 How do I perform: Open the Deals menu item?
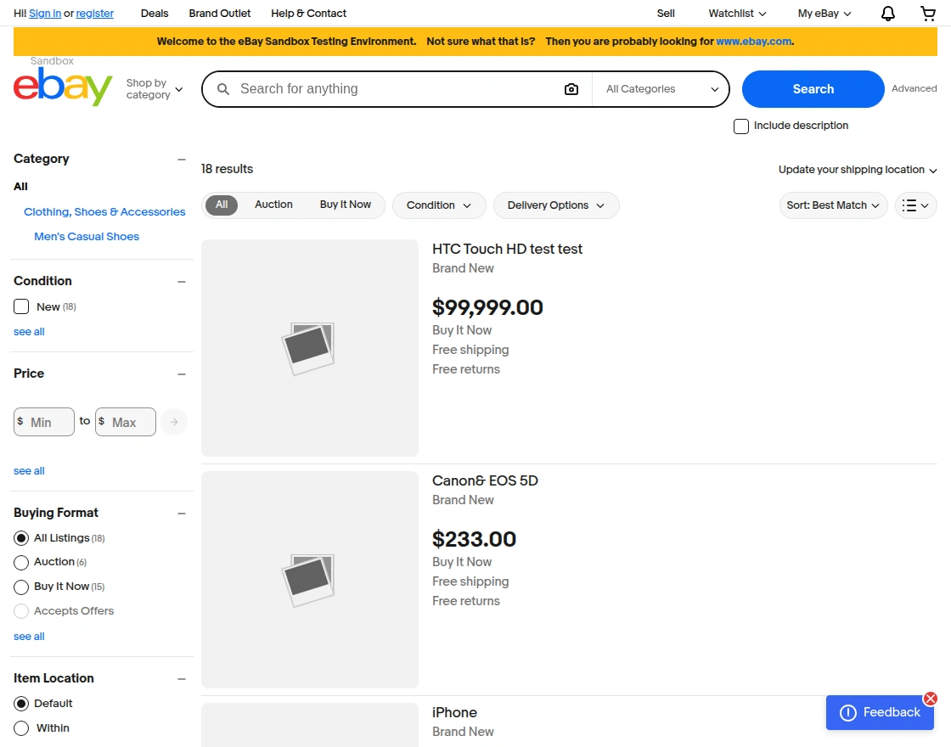point(155,14)
